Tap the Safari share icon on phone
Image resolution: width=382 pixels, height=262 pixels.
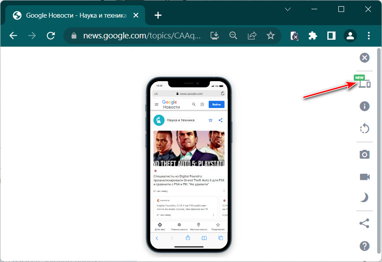pos(188,238)
